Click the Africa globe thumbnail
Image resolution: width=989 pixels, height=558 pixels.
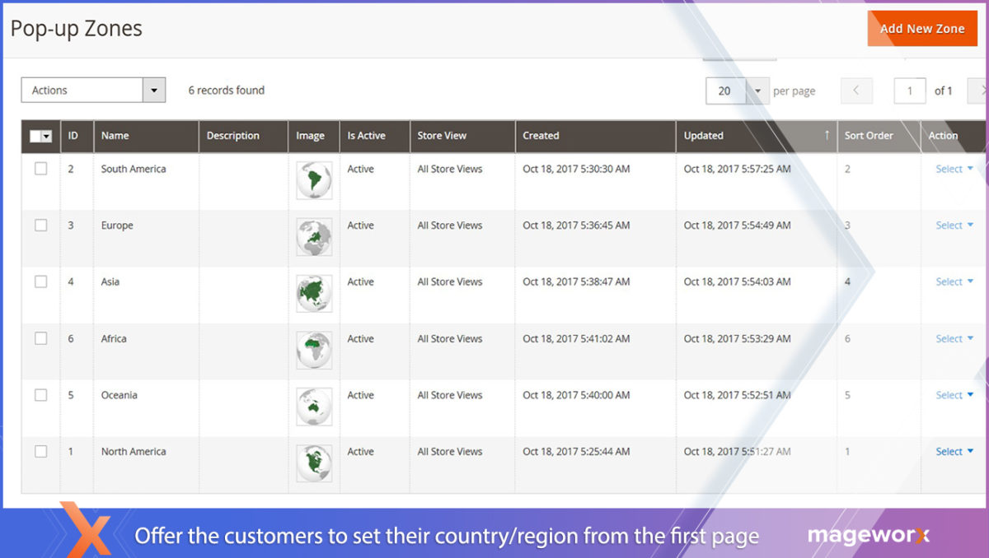pyautogui.click(x=314, y=350)
